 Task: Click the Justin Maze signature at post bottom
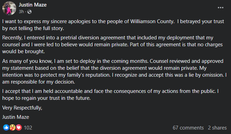tap(16, 117)
